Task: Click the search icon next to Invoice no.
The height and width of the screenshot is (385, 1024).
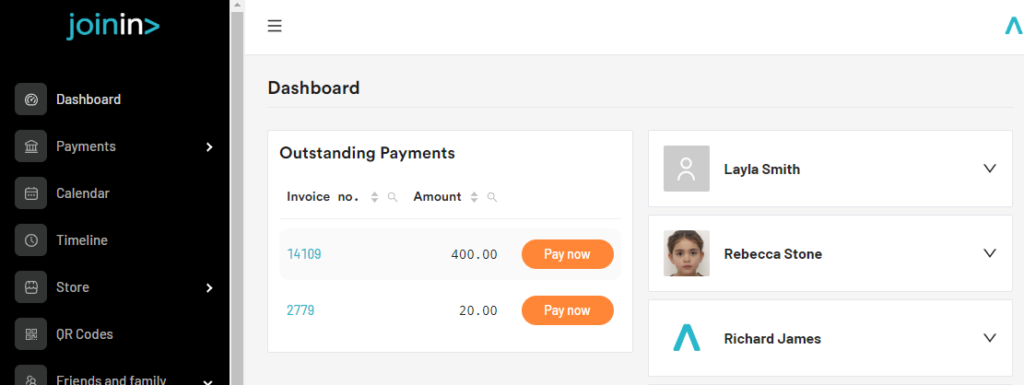Action: coord(393,197)
